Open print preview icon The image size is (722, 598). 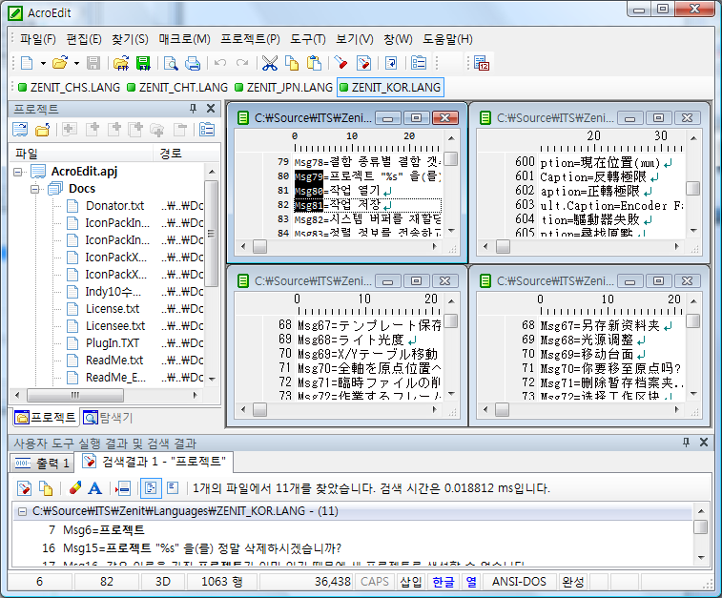coord(171,63)
